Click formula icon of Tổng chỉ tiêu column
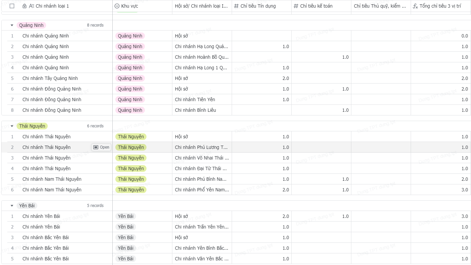This screenshot has width=471, height=265. click(x=415, y=6)
